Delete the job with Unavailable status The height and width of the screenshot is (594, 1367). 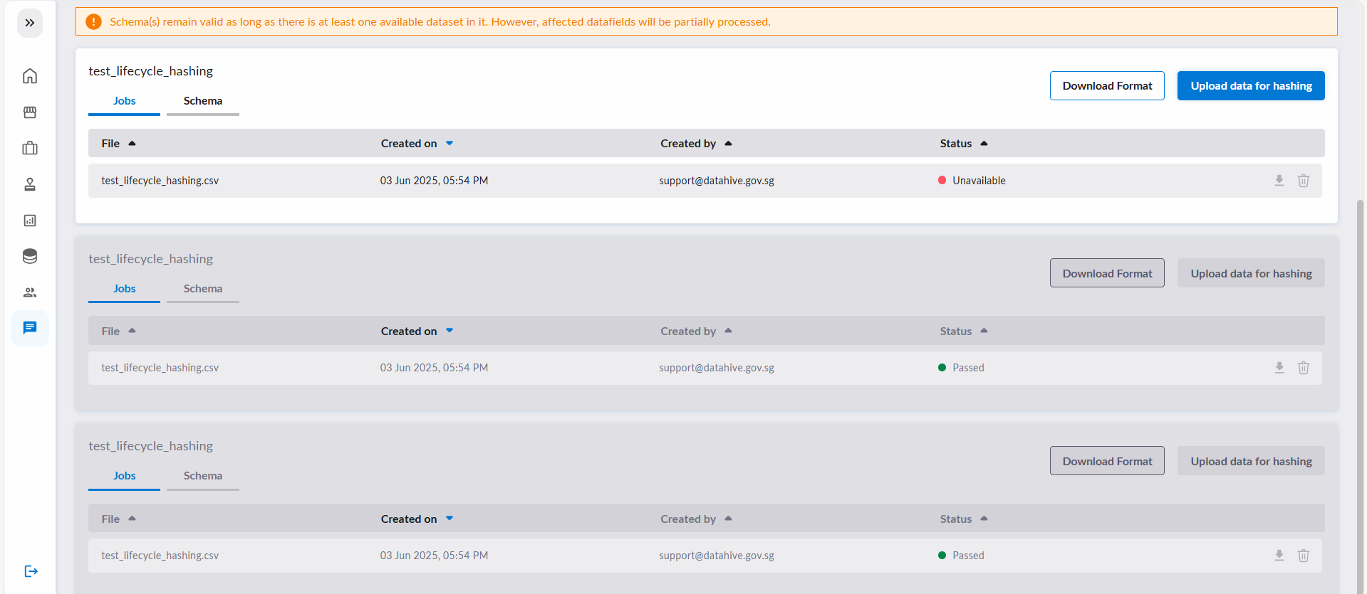[x=1304, y=181]
